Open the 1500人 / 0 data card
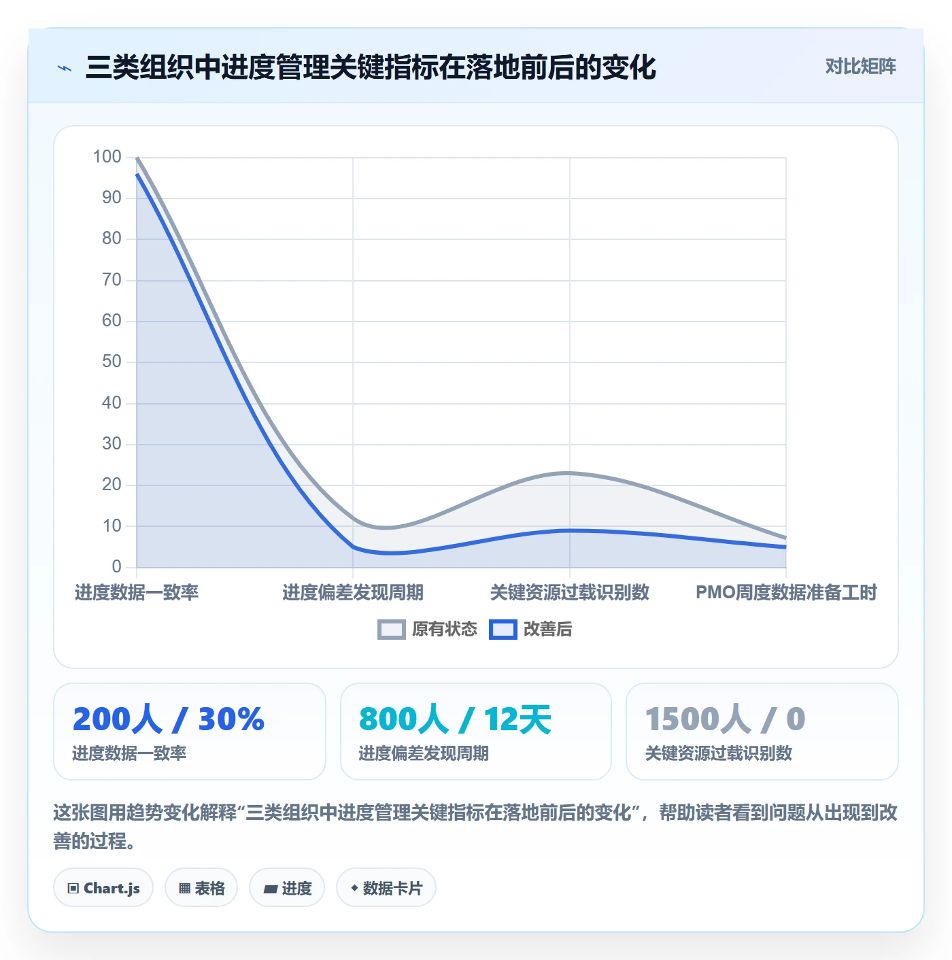 pyautogui.click(x=762, y=732)
